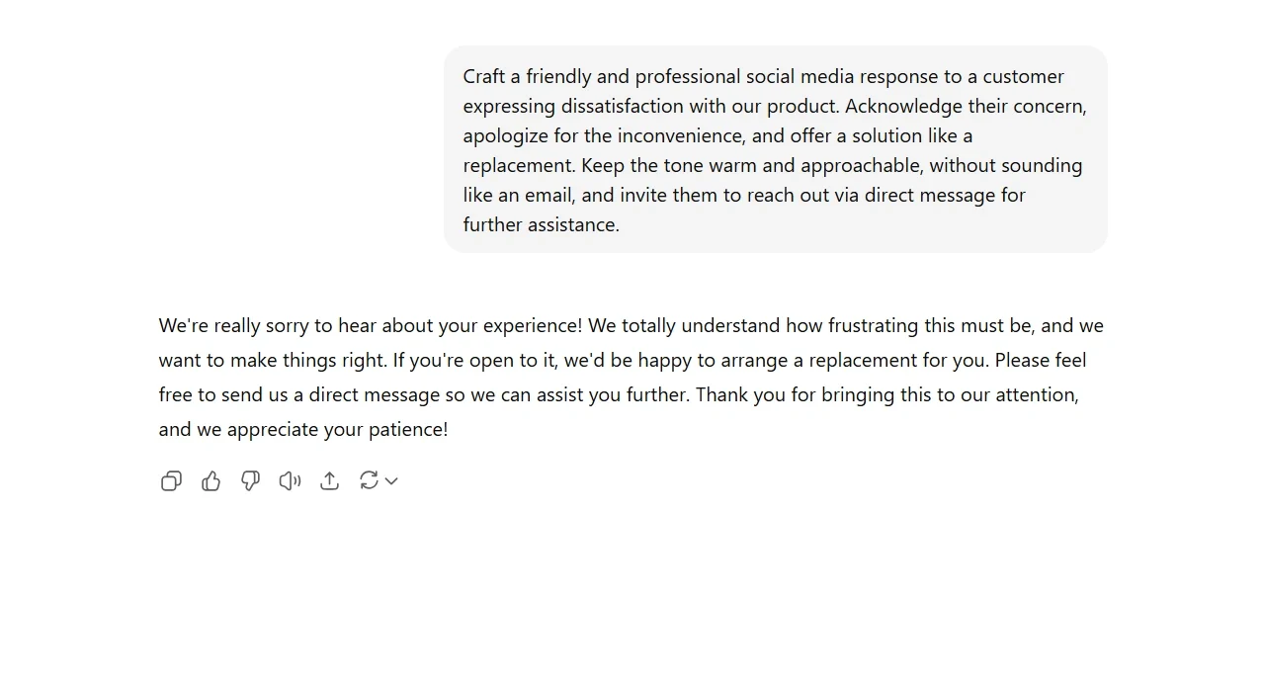Click the user's prompt message bubble

[x=775, y=148]
